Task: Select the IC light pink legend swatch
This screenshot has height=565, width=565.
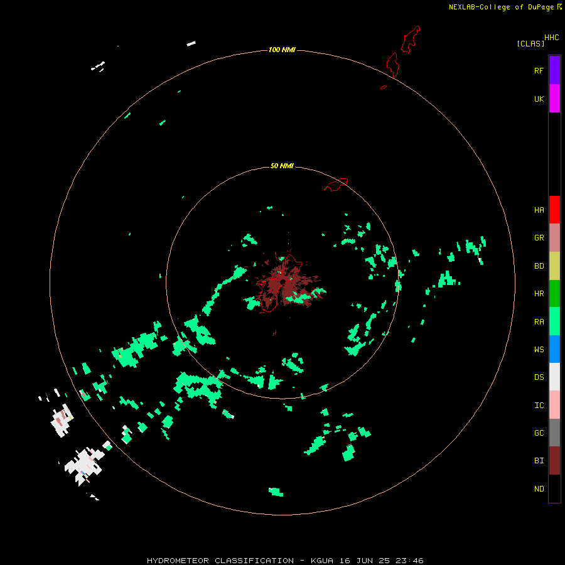Action: [x=554, y=405]
